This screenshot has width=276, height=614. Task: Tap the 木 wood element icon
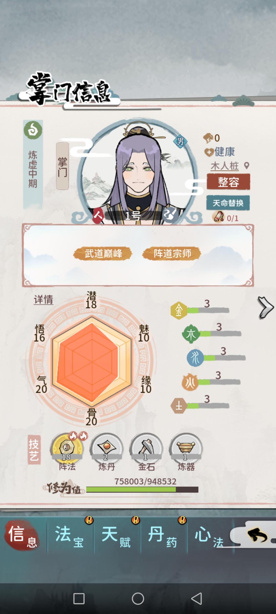191,334
